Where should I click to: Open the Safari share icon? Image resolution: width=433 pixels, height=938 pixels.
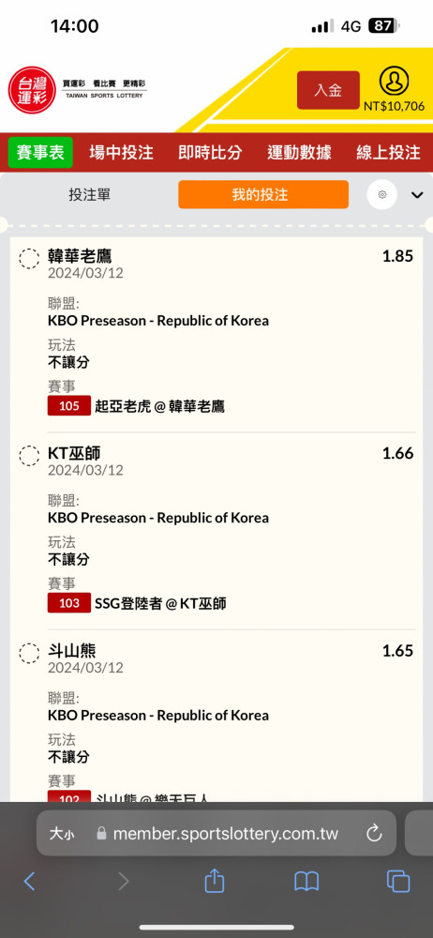point(214,881)
